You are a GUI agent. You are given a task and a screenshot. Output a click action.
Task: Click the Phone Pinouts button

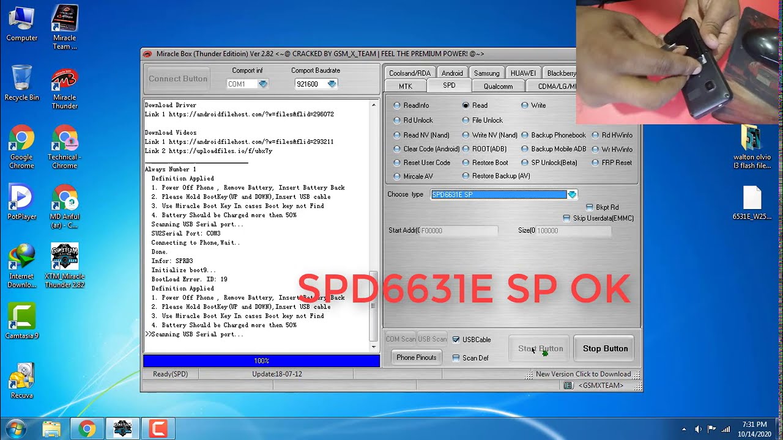[417, 358]
